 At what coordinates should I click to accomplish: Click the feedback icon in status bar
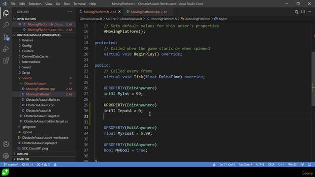click(302, 165)
